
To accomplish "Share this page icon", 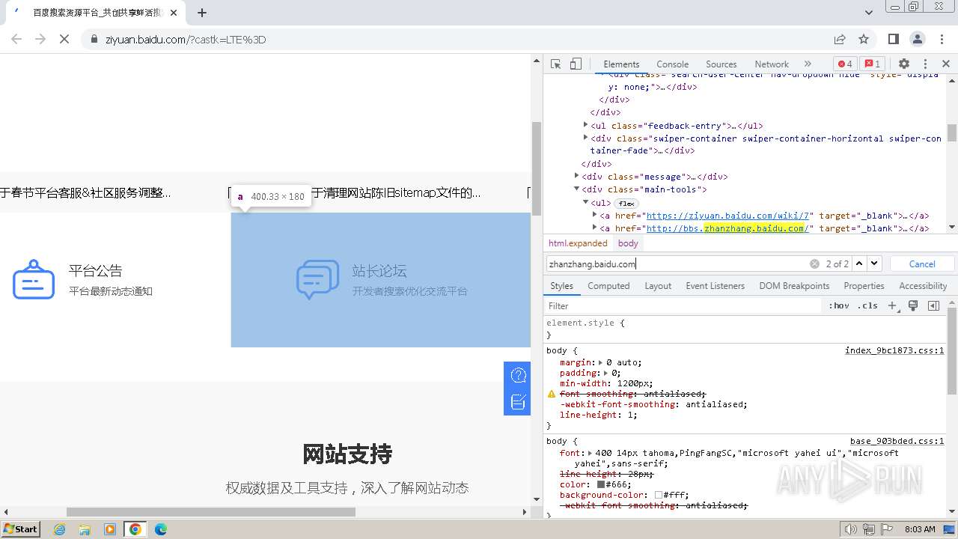I will tap(840, 39).
